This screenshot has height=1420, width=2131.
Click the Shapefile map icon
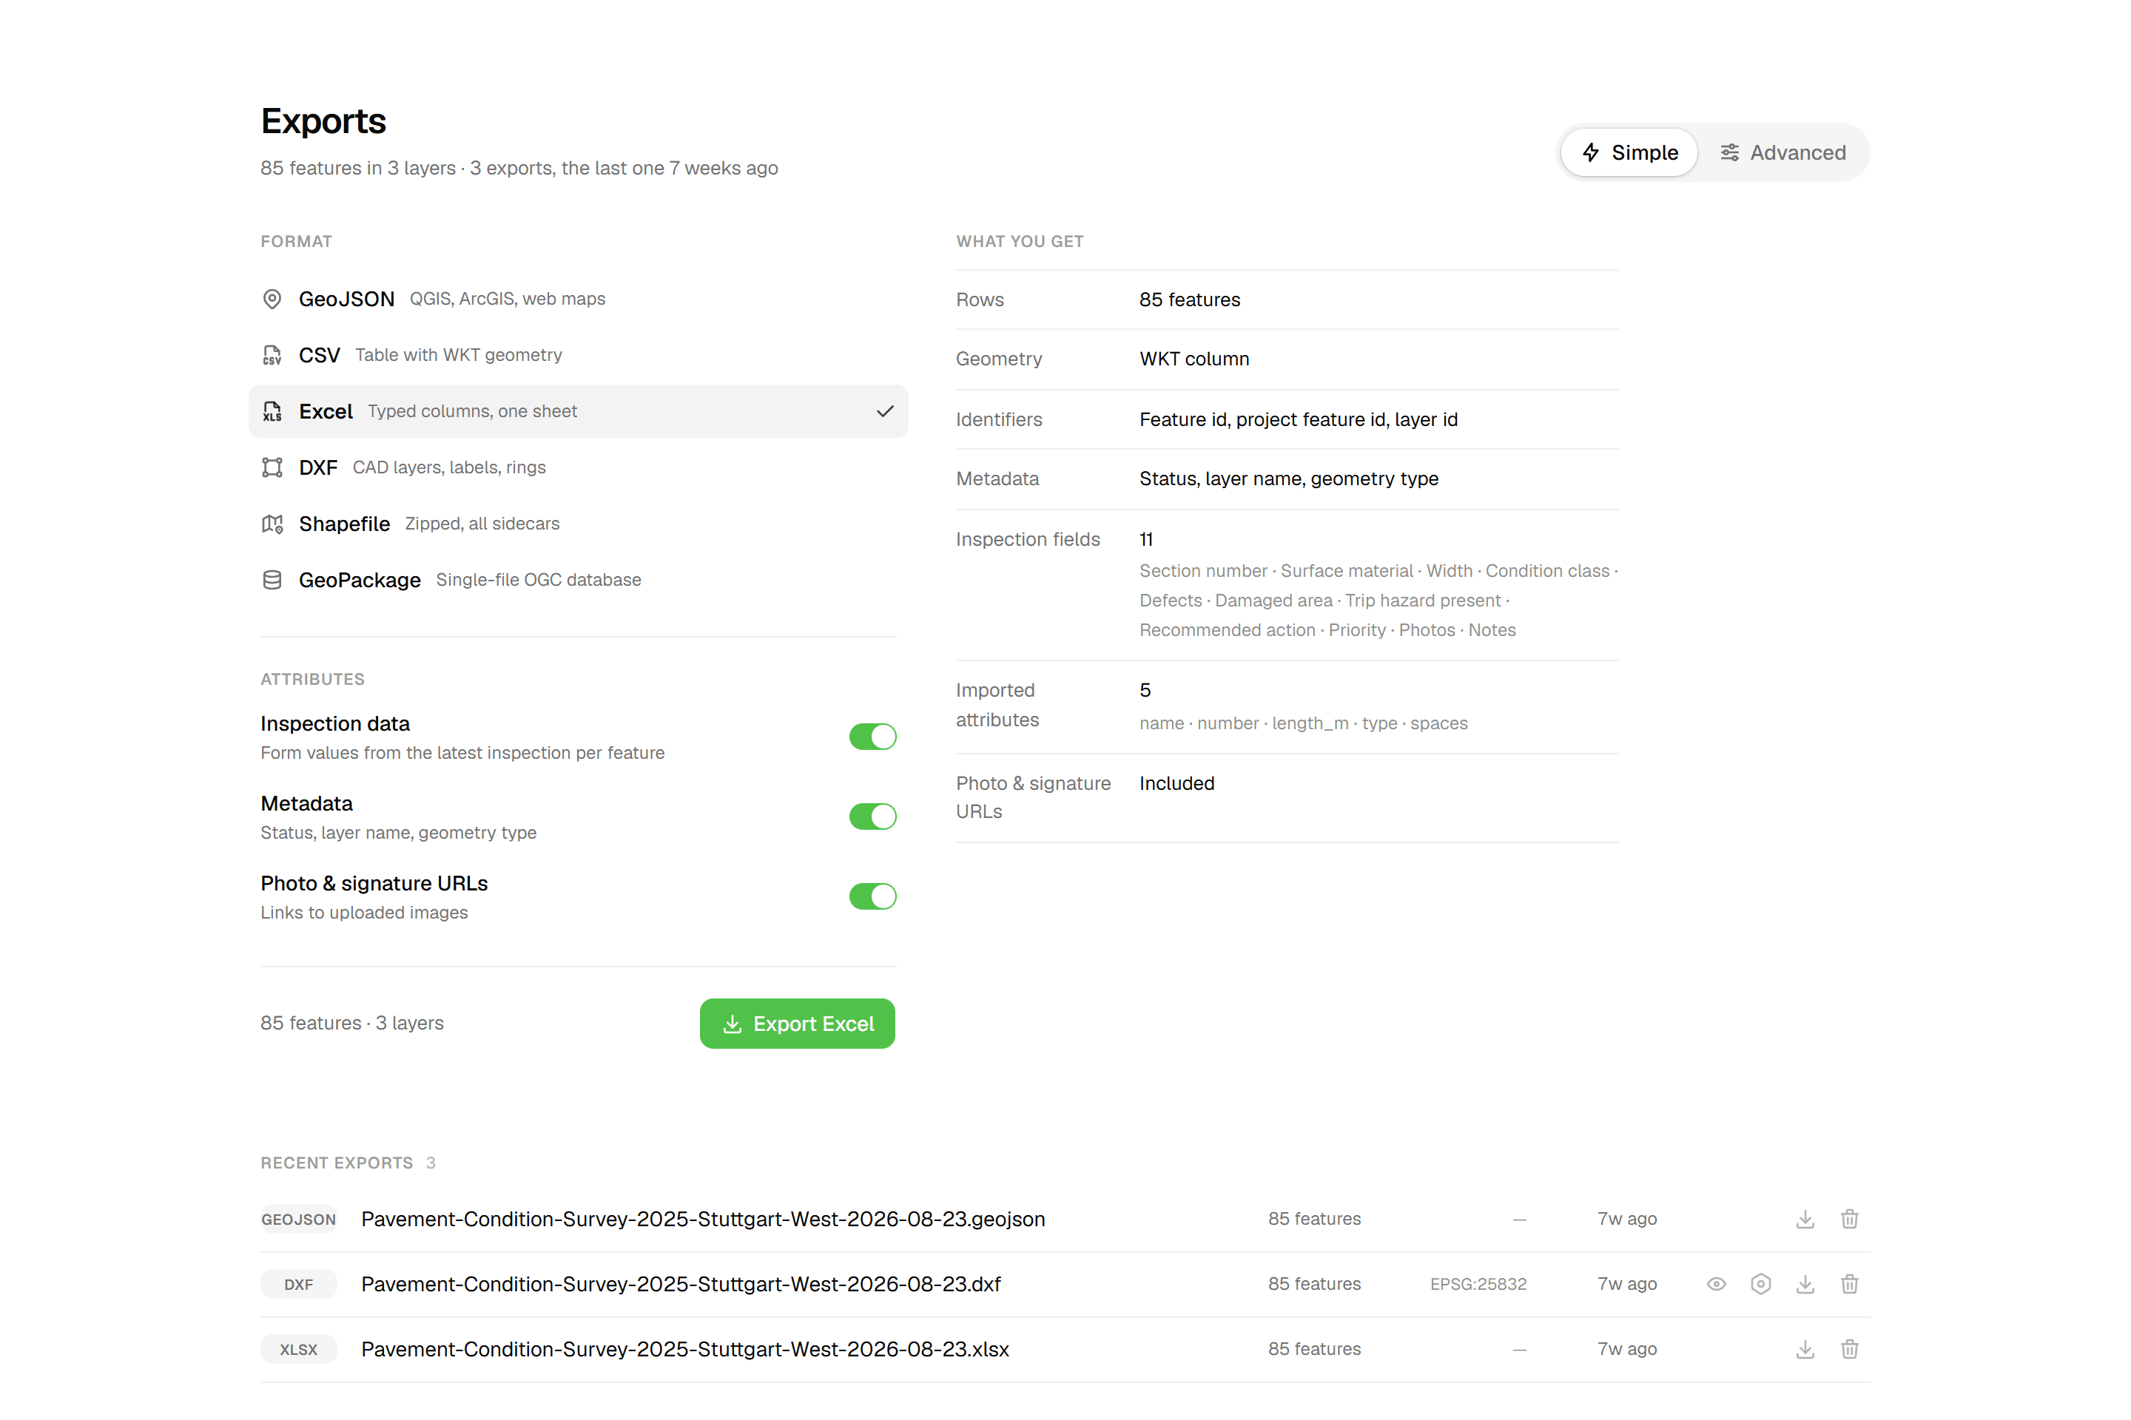[x=272, y=524]
